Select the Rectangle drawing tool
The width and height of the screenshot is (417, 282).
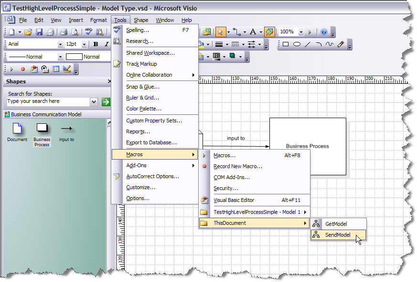click(x=285, y=44)
